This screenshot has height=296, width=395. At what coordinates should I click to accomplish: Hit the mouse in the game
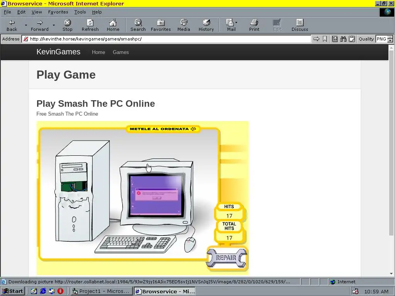tap(190, 244)
